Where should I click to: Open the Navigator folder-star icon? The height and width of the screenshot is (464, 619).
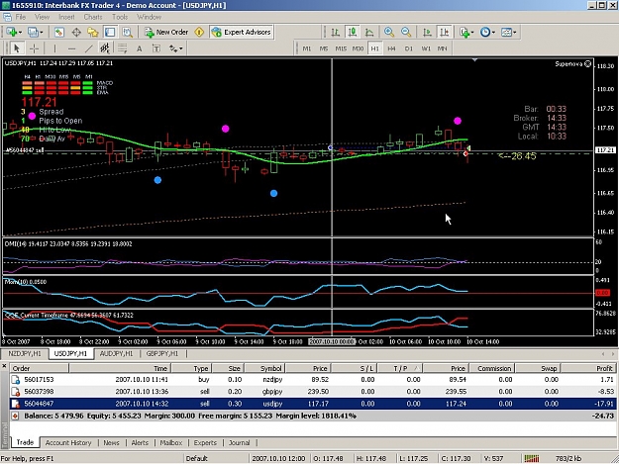[x=93, y=33]
